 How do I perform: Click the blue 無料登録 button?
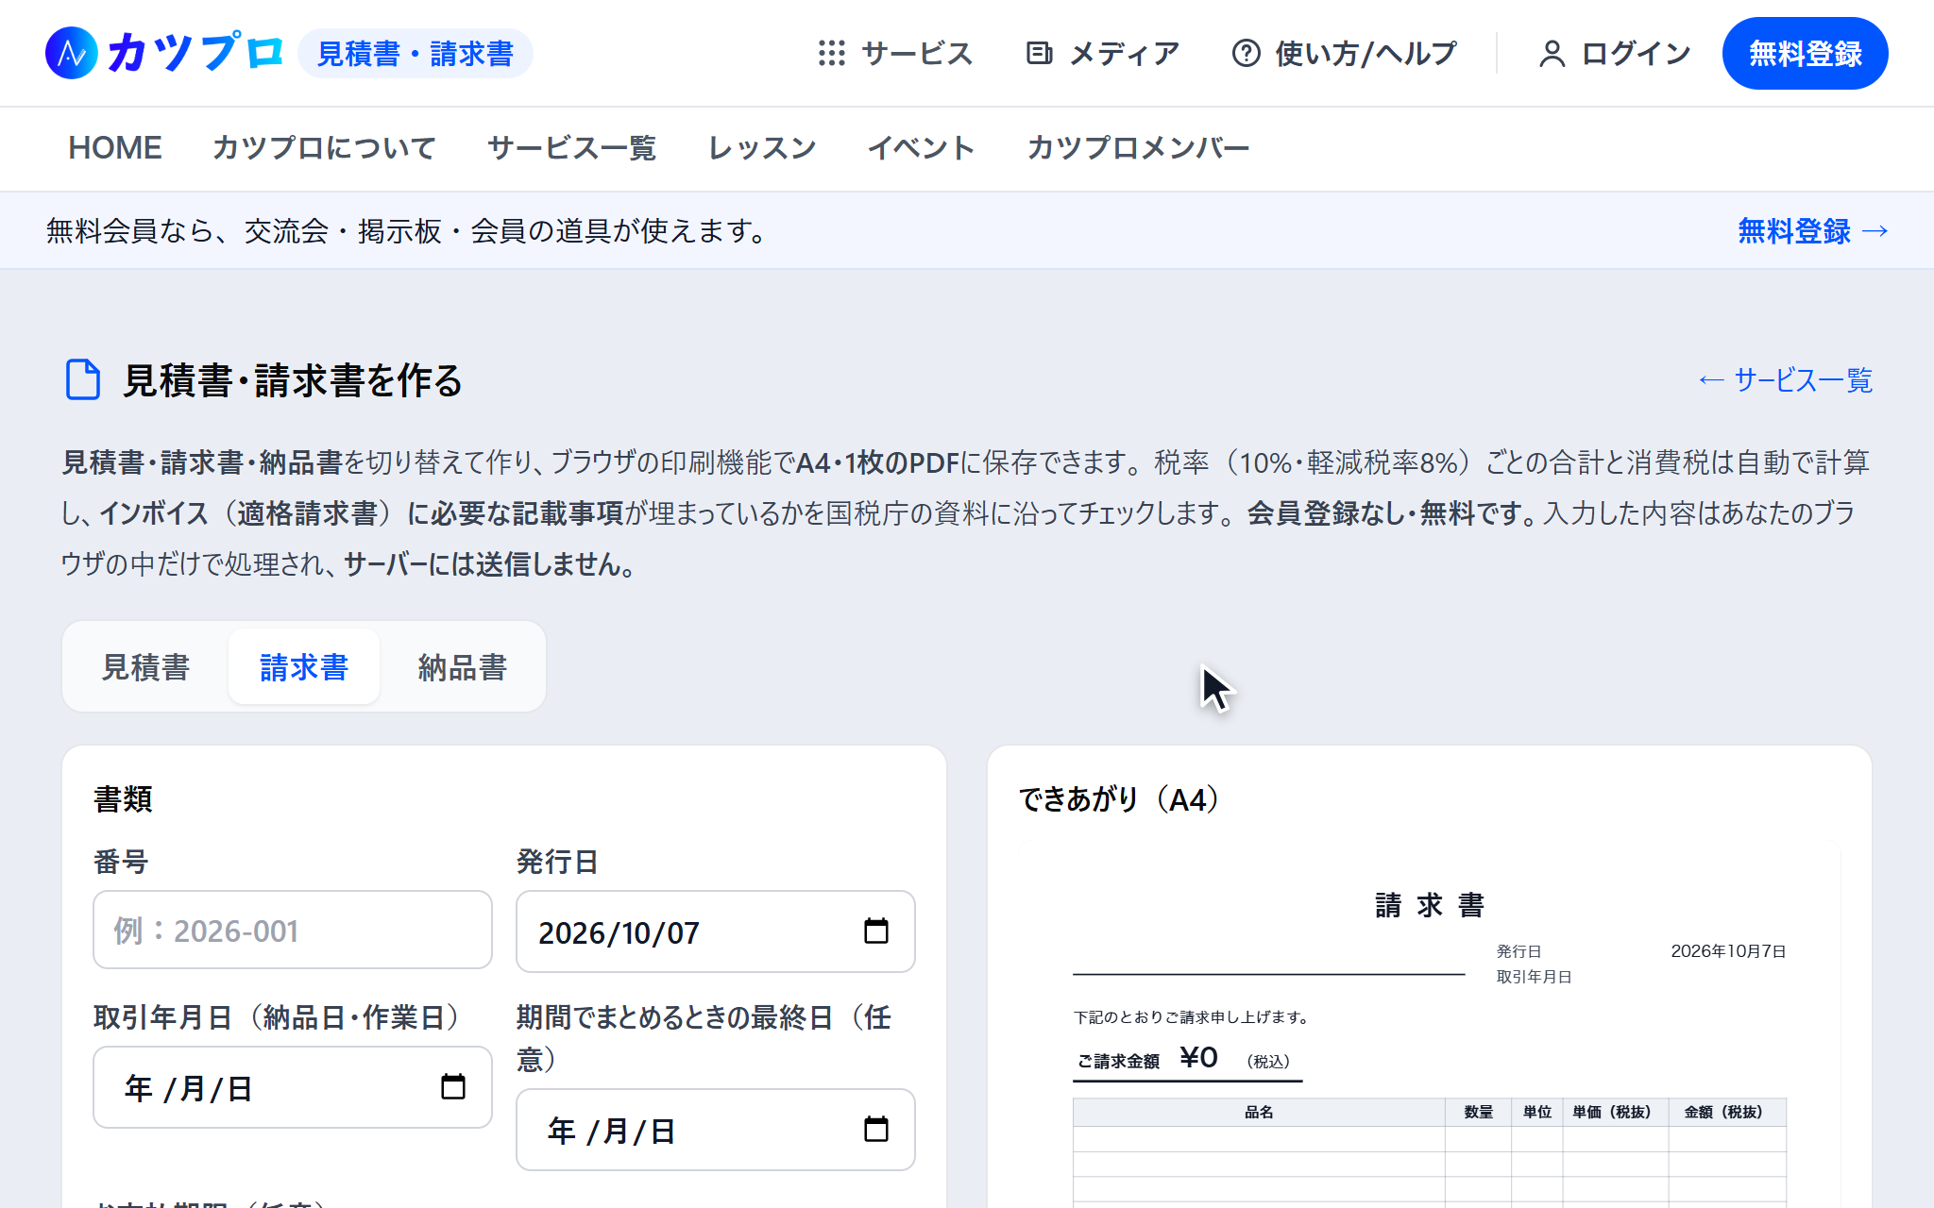click(x=1805, y=53)
